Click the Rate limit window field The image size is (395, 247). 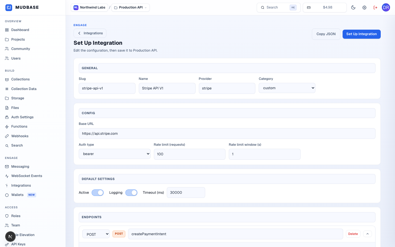265,154
